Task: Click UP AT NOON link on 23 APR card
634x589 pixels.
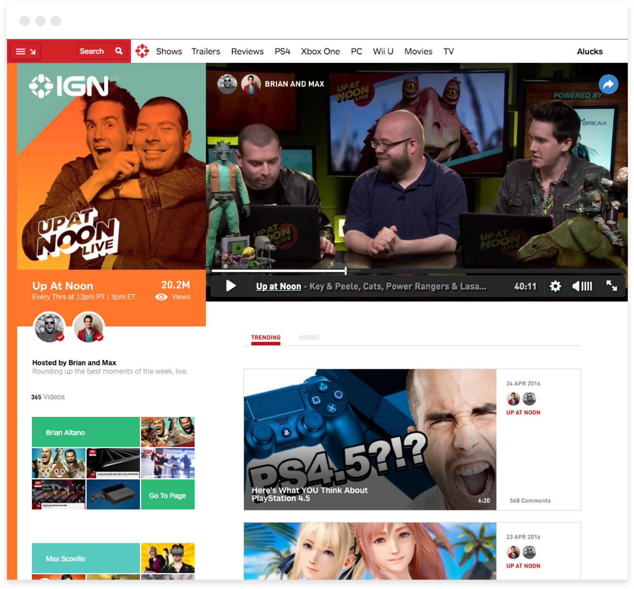Action: (x=523, y=566)
